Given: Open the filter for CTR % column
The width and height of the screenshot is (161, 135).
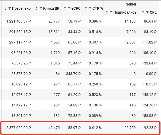Looking at the screenshot, I should coord(90,8).
